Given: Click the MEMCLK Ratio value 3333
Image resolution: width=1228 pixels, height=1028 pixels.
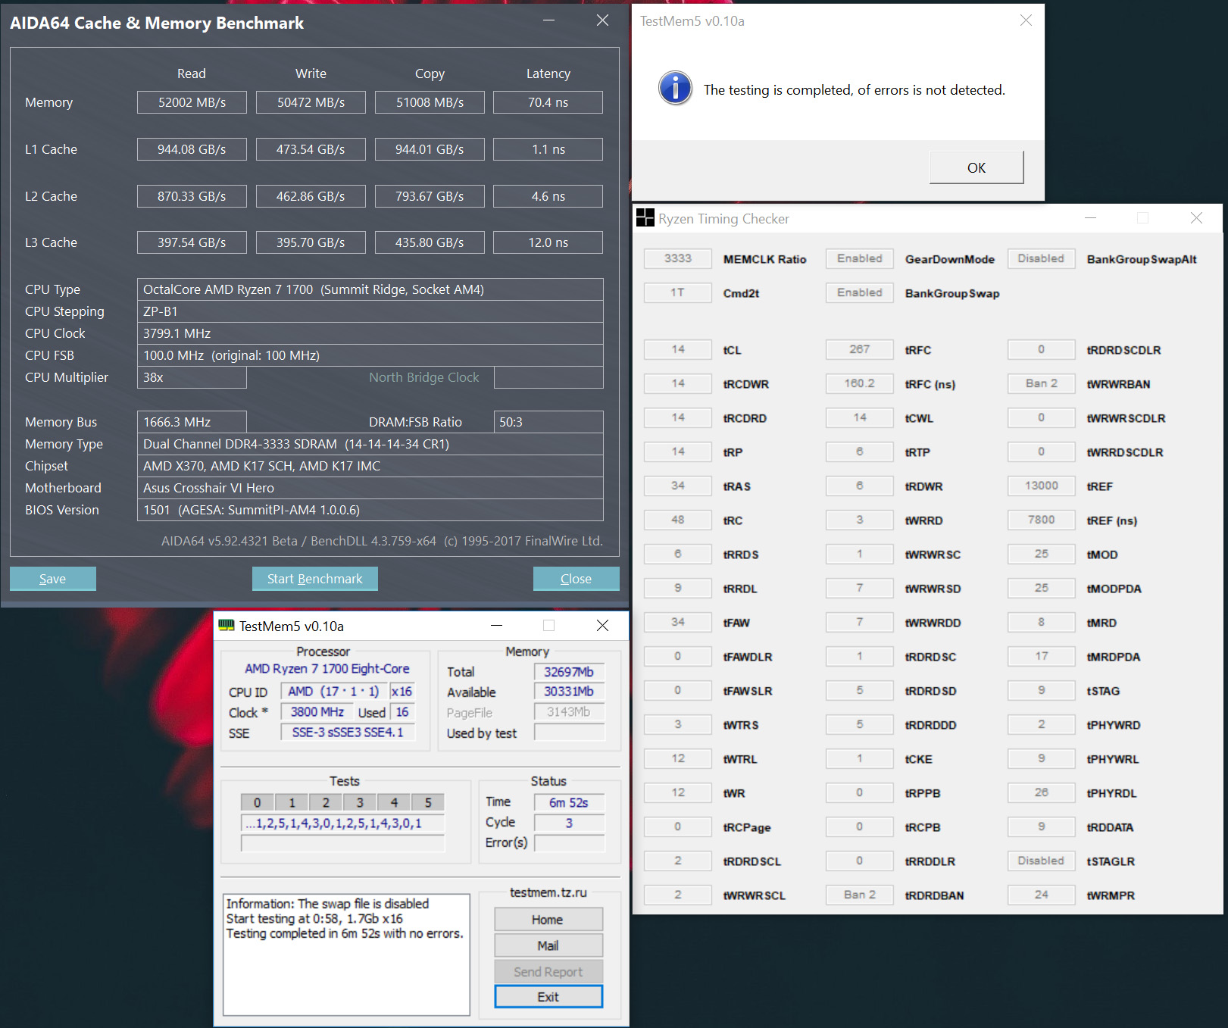Looking at the screenshot, I should (678, 258).
